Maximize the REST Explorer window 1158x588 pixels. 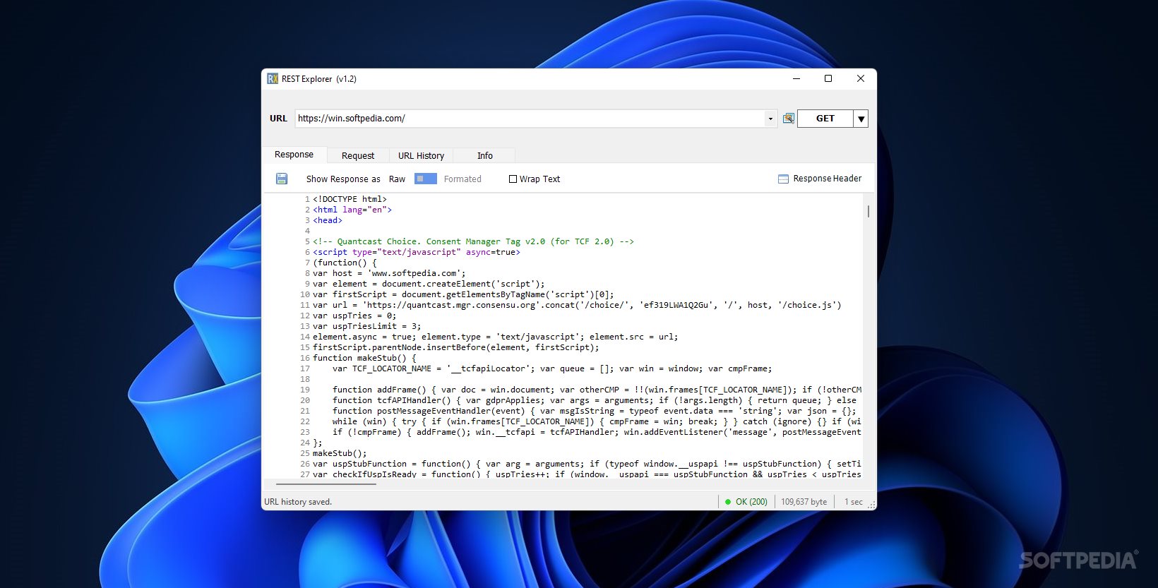828,79
